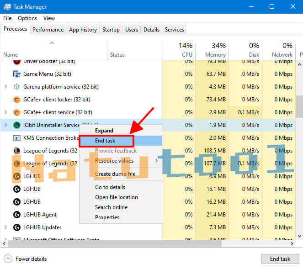The height and width of the screenshot is (269, 303).
Task: Click the 7.3 MB memory value
Action: [218, 227]
